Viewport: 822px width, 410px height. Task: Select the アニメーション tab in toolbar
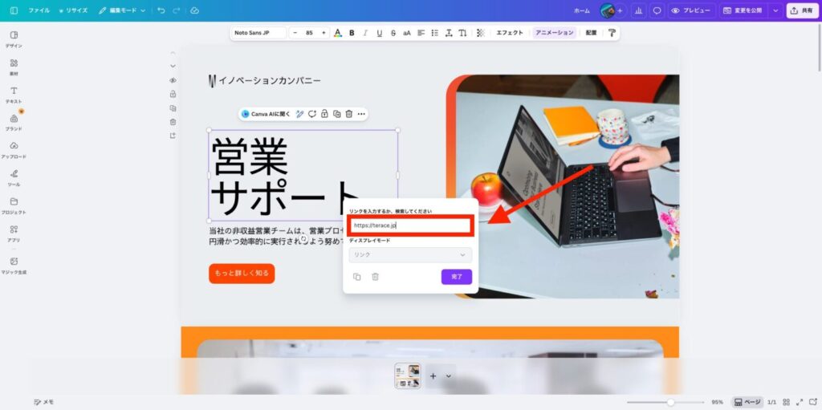pos(555,33)
